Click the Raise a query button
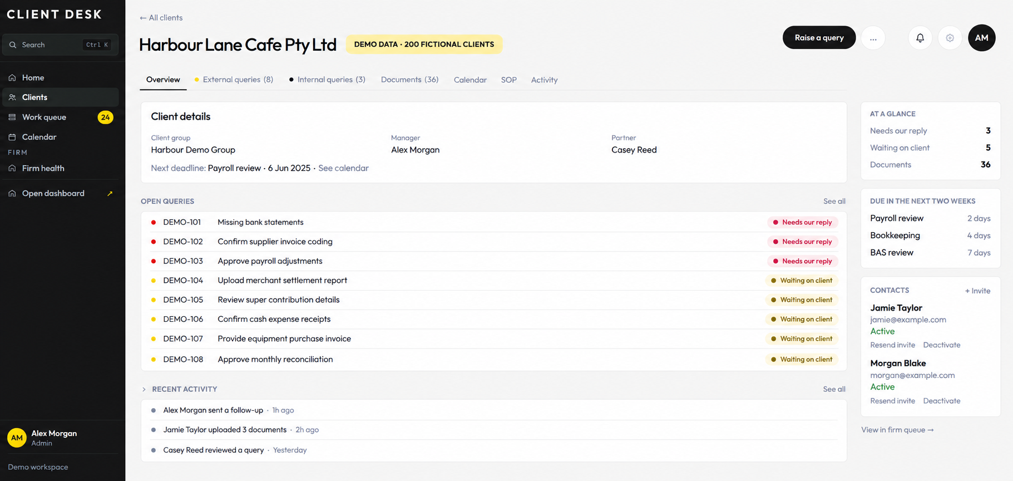 [x=819, y=38]
